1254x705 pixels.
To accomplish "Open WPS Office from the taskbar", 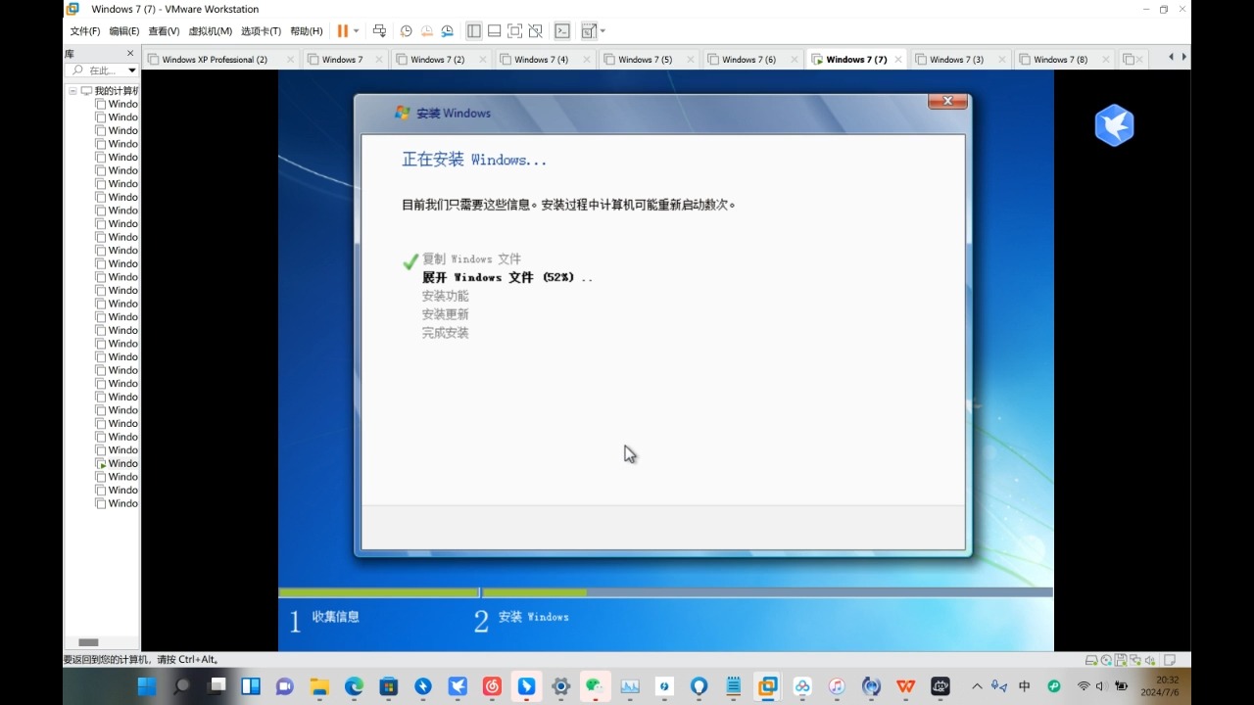I will pos(905,686).
